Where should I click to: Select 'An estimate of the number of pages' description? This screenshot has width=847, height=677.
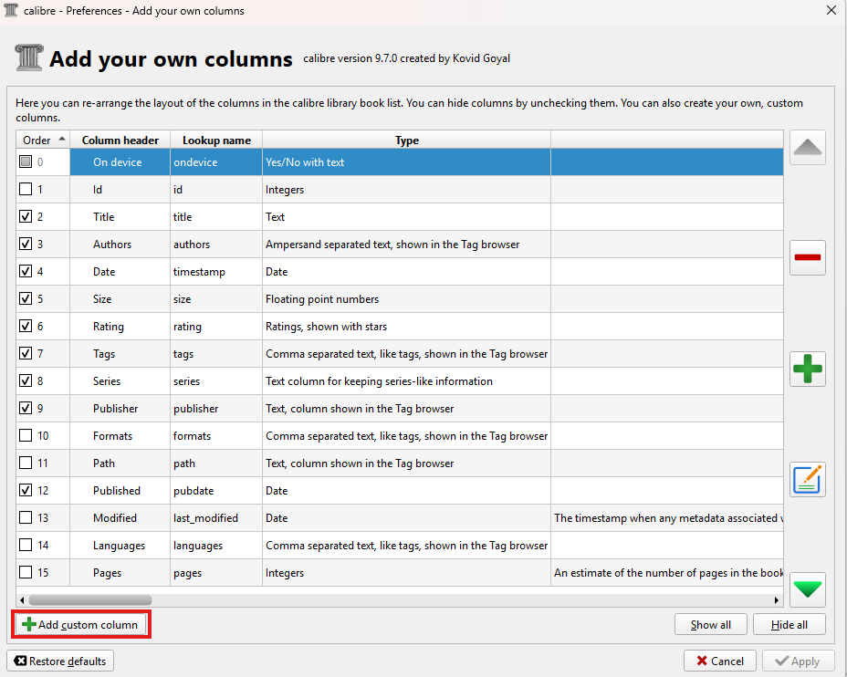667,573
